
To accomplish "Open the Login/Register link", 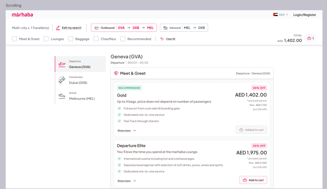I will coord(305,15).
